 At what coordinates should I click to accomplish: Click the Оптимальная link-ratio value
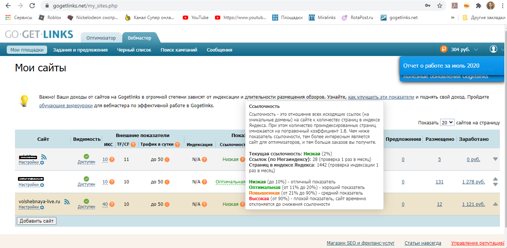230,182
